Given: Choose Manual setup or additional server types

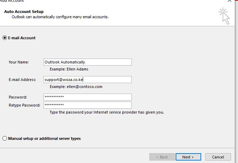Looking at the screenshot, I should coord(5,138).
